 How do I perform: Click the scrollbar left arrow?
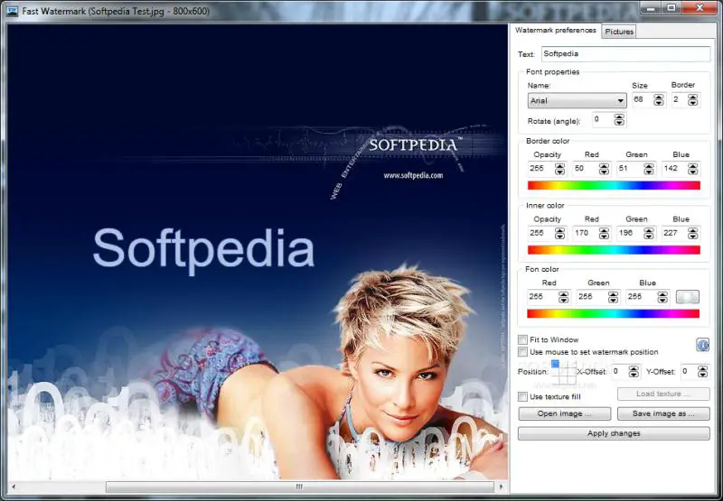[x=13, y=487]
